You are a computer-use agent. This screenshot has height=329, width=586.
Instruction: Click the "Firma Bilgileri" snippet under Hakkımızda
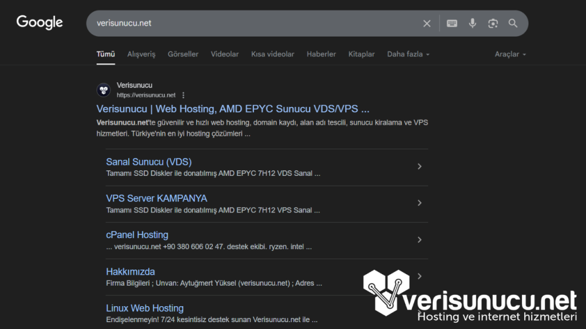214,283
